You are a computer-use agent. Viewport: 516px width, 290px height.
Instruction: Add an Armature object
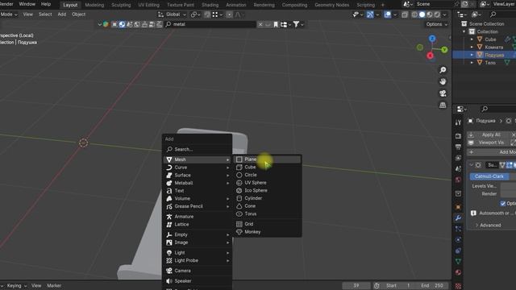pos(197,217)
